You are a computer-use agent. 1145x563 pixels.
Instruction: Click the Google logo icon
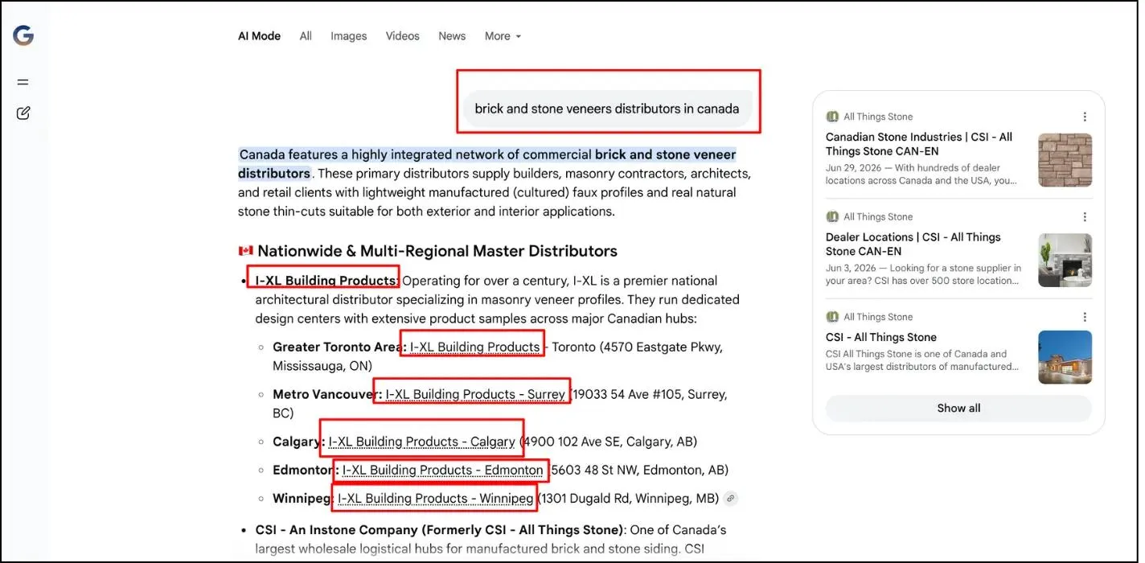pyautogui.click(x=23, y=35)
